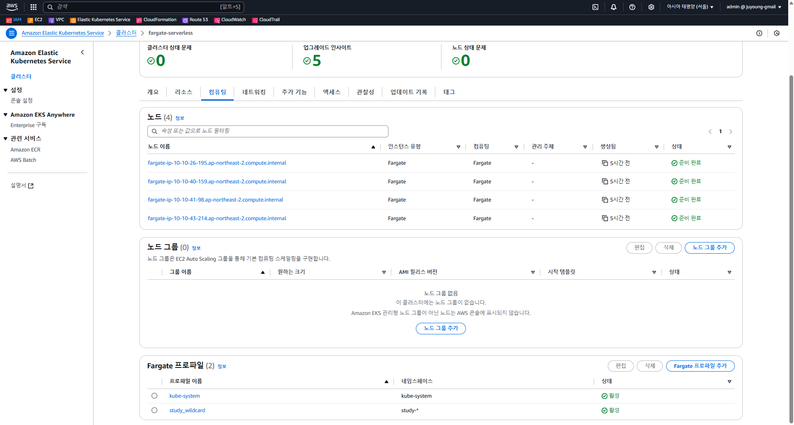This screenshot has height=425, width=794.
Task: Toggle the side navigation hamburger menu
Action: coord(12,33)
